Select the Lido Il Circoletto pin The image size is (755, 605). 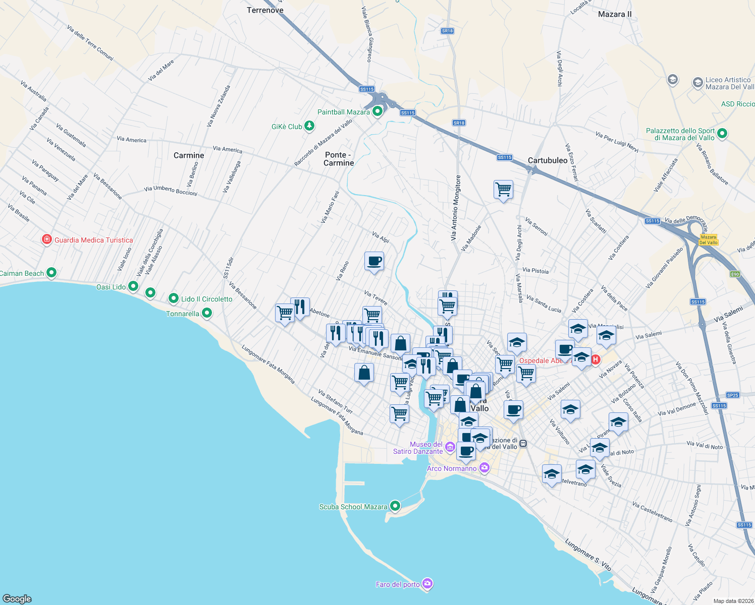tap(174, 298)
